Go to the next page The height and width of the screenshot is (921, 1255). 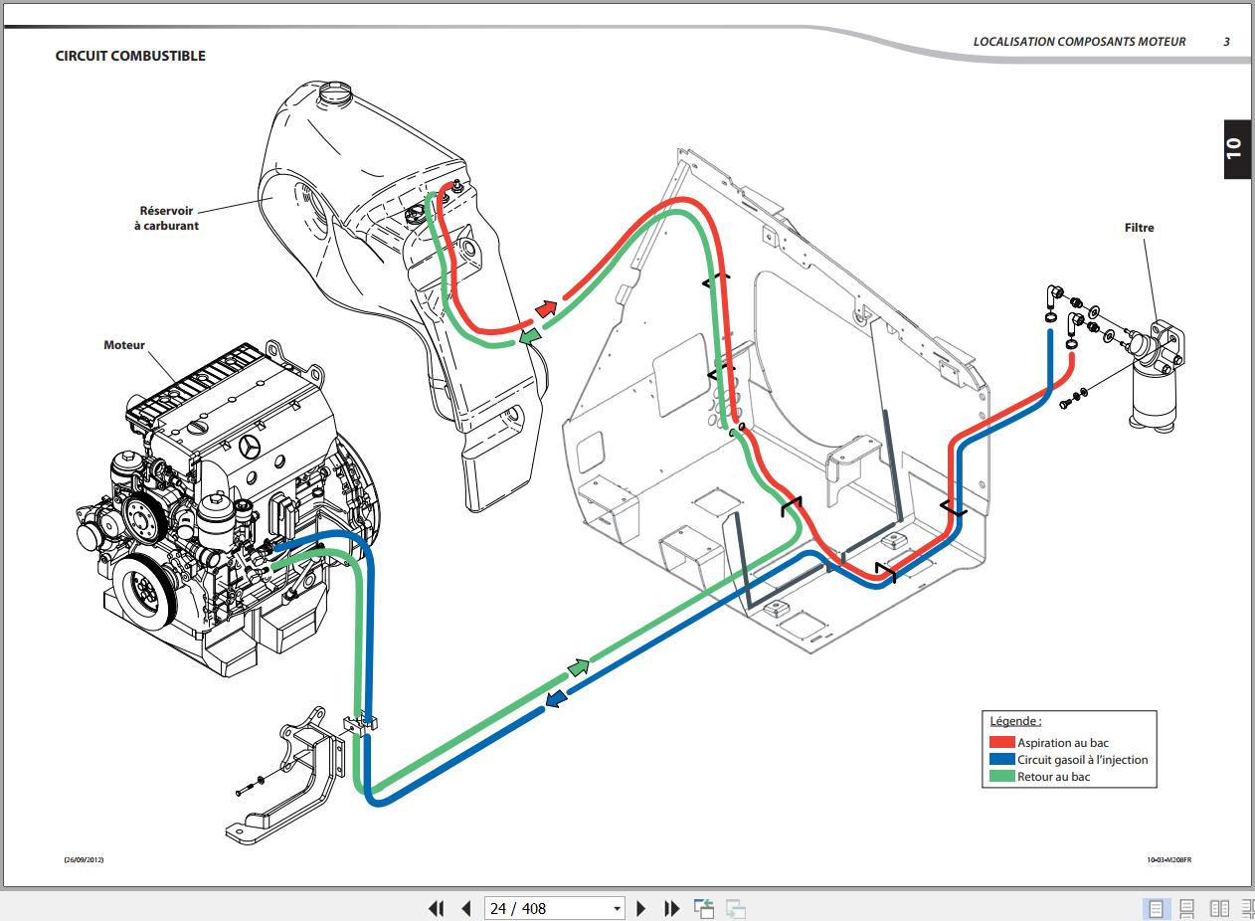(x=641, y=908)
